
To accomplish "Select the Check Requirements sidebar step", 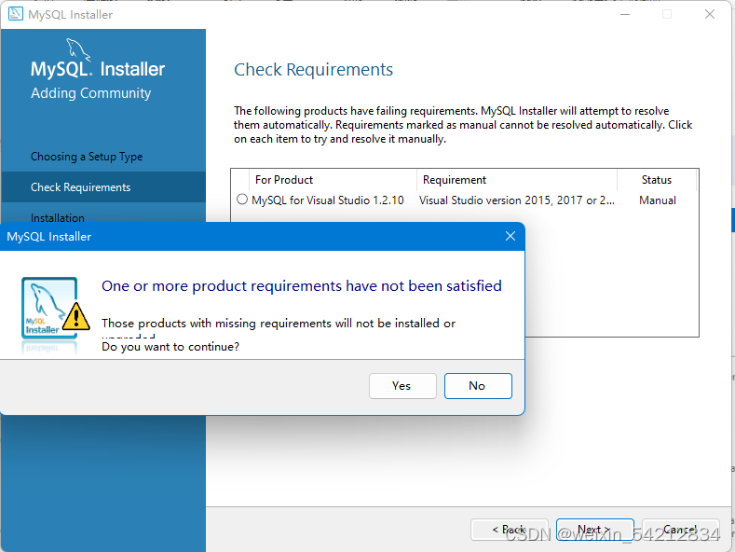I will pyautogui.click(x=103, y=186).
